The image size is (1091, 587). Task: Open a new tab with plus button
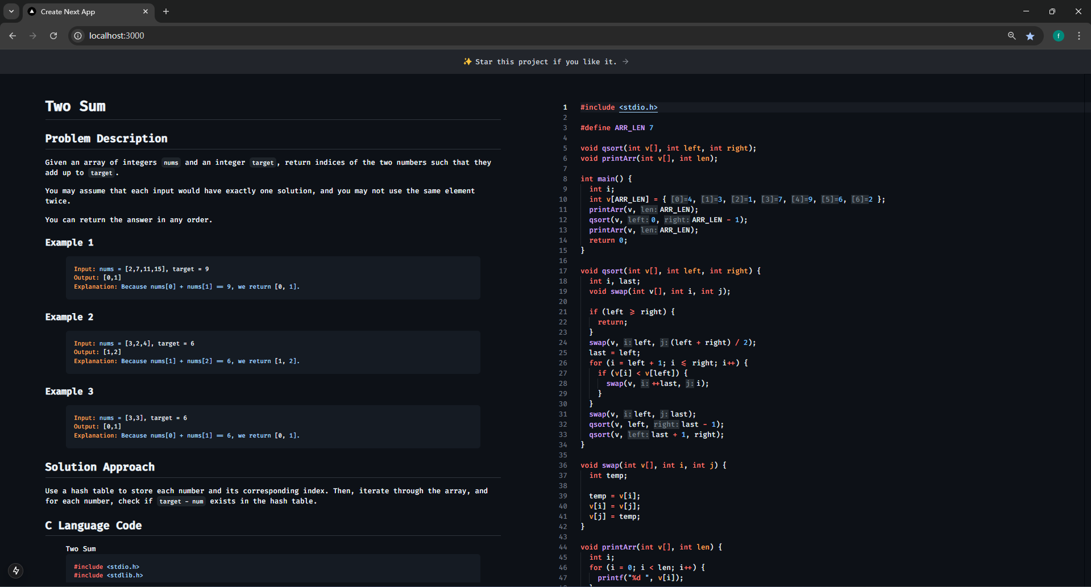[x=166, y=11]
